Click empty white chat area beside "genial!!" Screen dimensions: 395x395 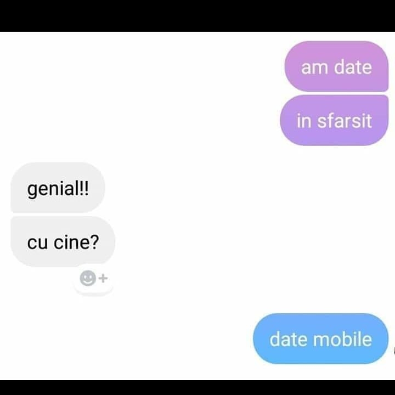[x=191, y=188]
